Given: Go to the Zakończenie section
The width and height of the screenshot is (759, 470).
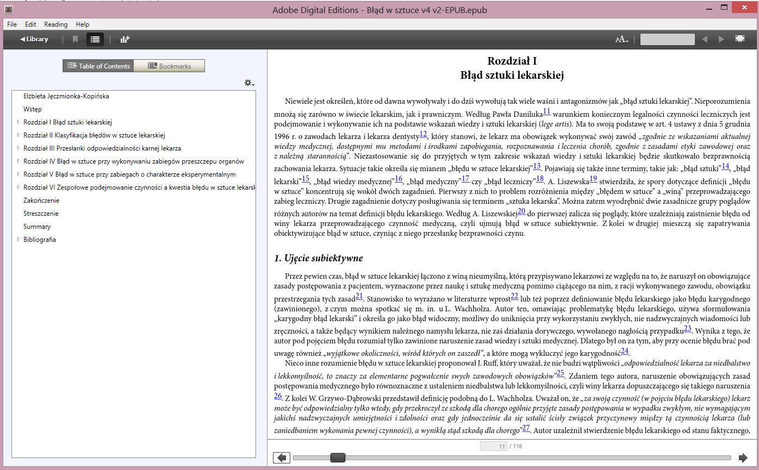Looking at the screenshot, I should 41,200.
